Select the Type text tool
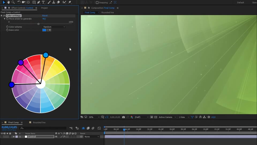The height and width of the screenshot is (145, 257). tap(43, 2)
